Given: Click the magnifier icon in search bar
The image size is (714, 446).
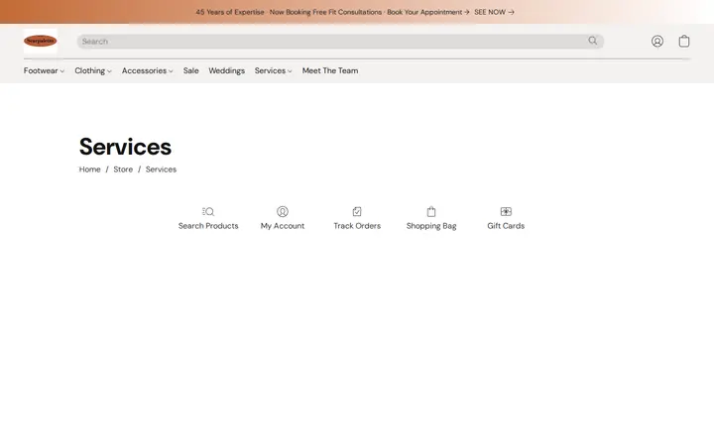Looking at the screenshot, I should point(592,41).
